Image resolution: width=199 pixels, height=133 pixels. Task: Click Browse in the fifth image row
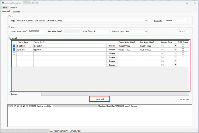[x=112, y=61]
